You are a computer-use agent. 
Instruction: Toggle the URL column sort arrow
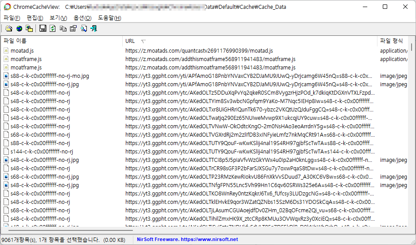point(144,41)
